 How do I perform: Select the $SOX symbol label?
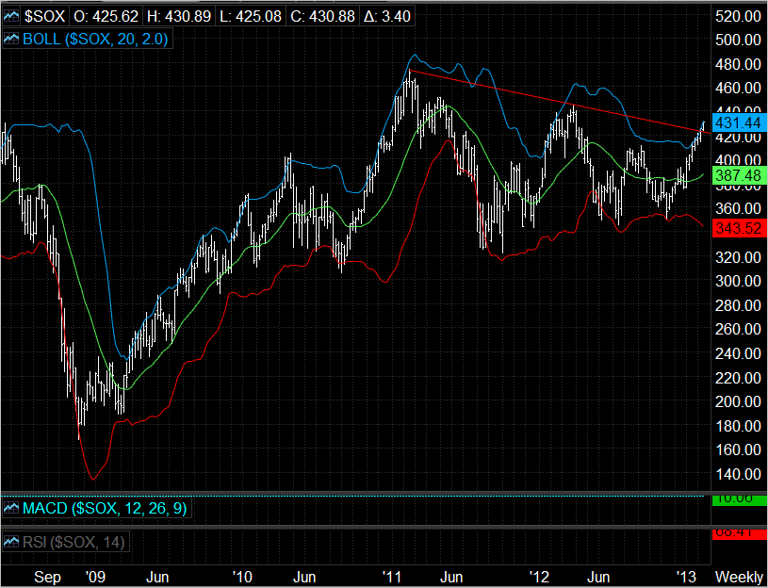[x=44, y=16]
